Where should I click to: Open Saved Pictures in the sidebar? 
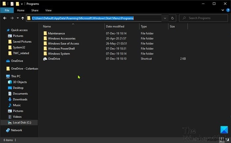point(22,42)
